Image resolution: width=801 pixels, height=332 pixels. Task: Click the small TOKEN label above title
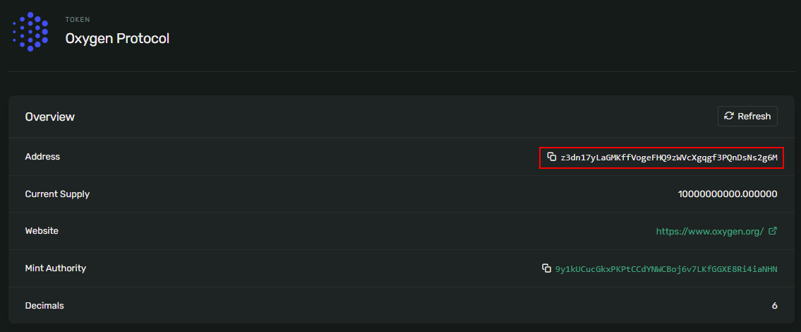pos(78,20)
